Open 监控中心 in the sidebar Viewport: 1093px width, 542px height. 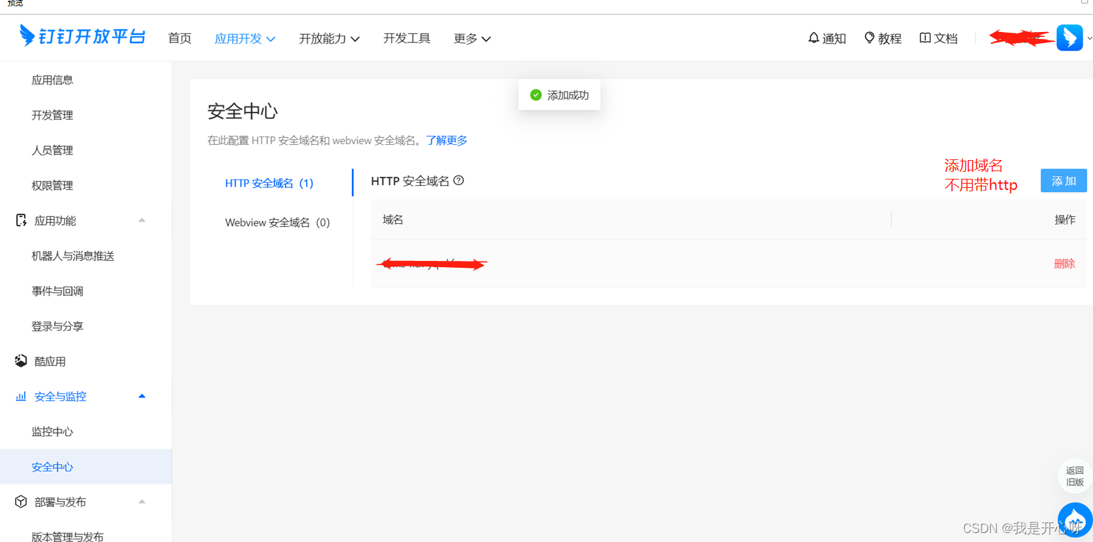pos(52,431)
